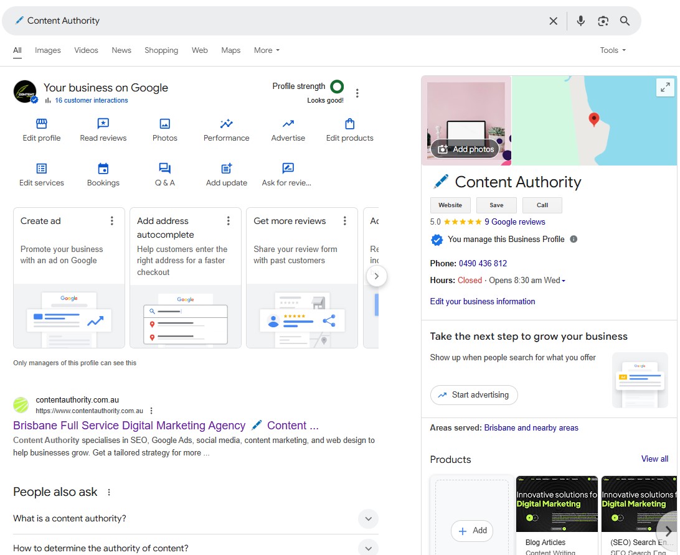Select the Read reviews icon

103,123
